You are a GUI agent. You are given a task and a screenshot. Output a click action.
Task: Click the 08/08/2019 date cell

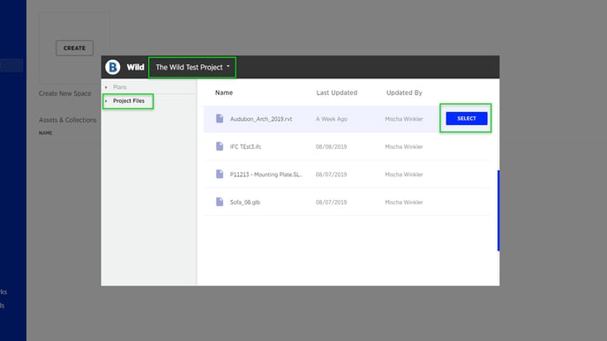(331, 147)
